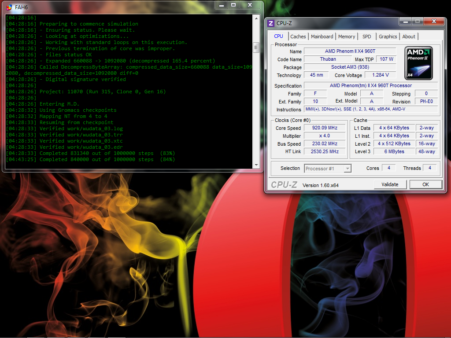
Task: Click the Digital signature verified log line
Action: click(x=66, y=79)
